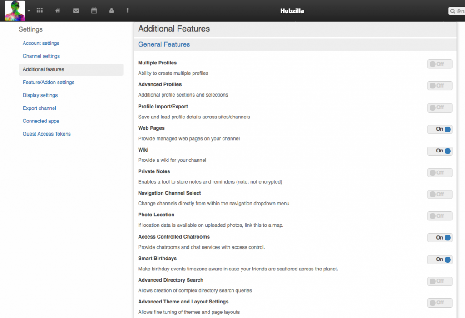Click the connections person icon

111,10
